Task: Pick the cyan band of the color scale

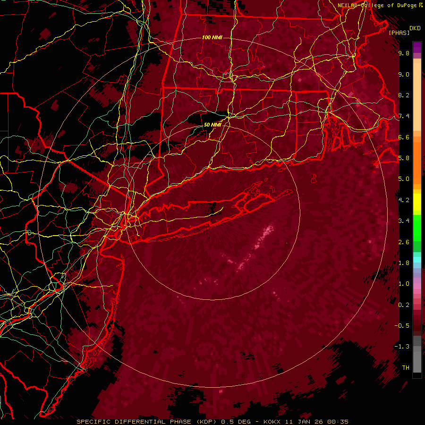Action: click(417, 260)
